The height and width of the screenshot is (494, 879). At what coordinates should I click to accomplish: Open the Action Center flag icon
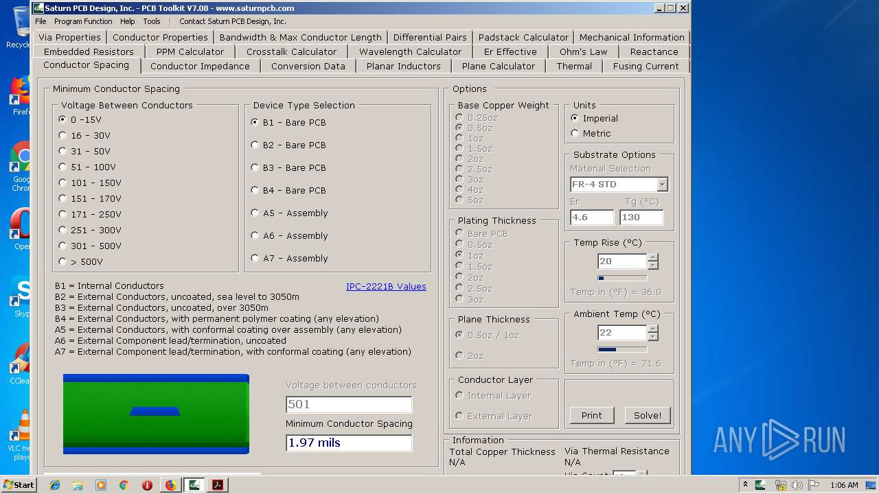(x=814, y=485)
